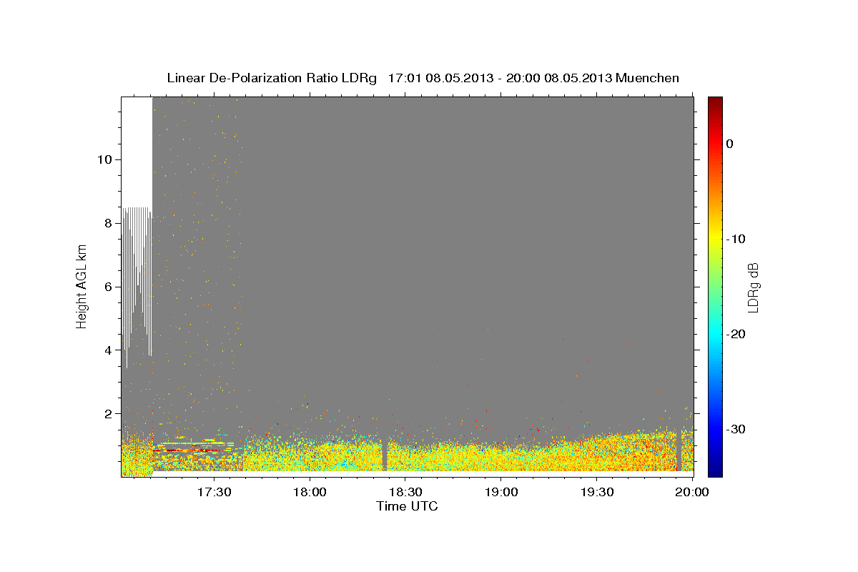
Task: Click the 'Height AGL km' axis label
Action: [x=82, y=286]
